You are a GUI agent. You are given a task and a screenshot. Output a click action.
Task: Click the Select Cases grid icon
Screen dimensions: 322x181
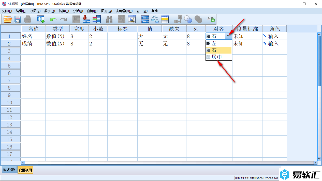(165, 19)
